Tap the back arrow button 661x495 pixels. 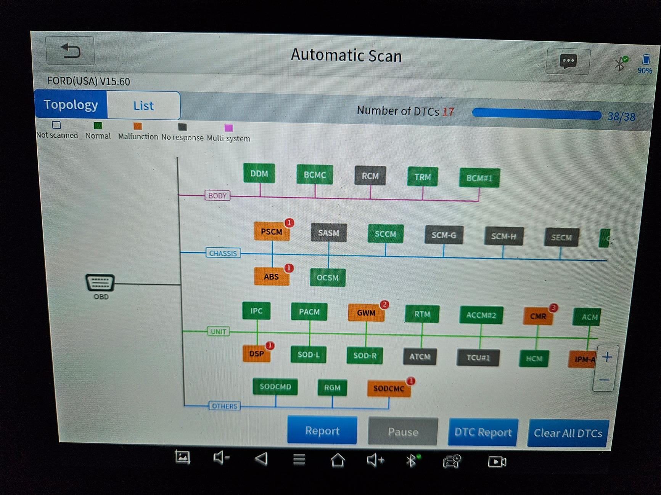click(70, 51)
